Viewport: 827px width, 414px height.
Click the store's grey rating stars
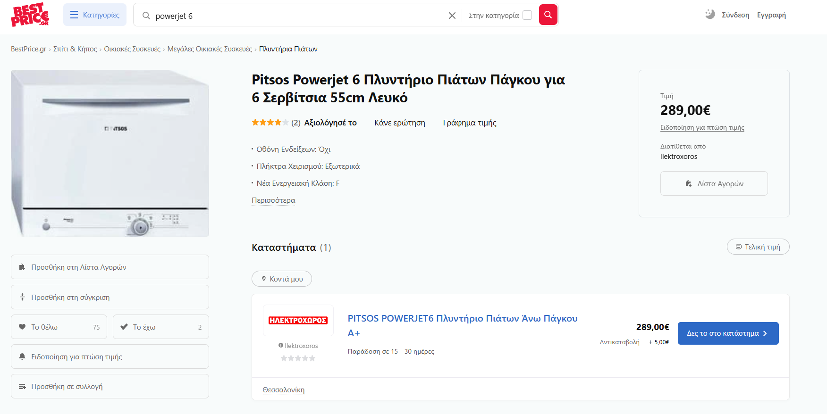pyautogui.click(x=298, y=358)
